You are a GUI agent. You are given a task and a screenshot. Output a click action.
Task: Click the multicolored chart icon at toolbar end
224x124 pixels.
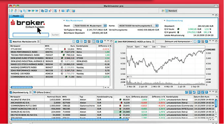[74, 11]
